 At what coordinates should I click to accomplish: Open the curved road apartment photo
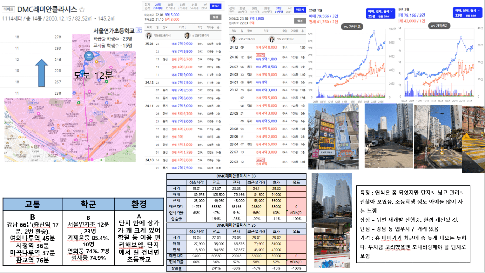(x=438, y=136)
